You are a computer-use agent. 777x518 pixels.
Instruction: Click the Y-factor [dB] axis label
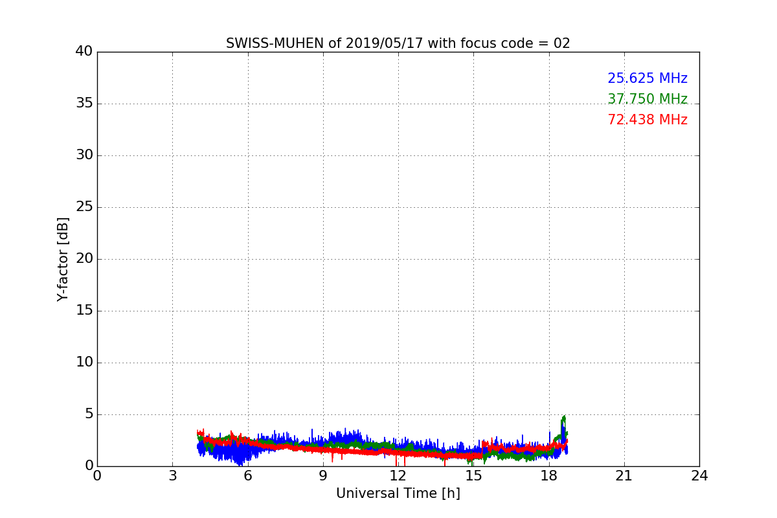click(x=63, y=259)
